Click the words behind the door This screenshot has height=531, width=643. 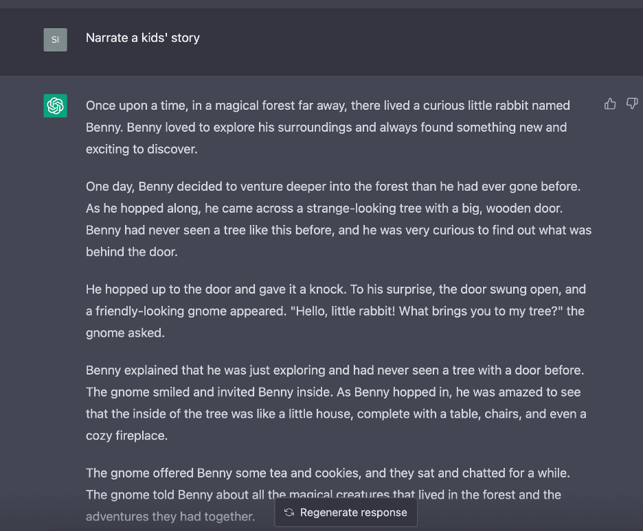(x=131, y=252)
